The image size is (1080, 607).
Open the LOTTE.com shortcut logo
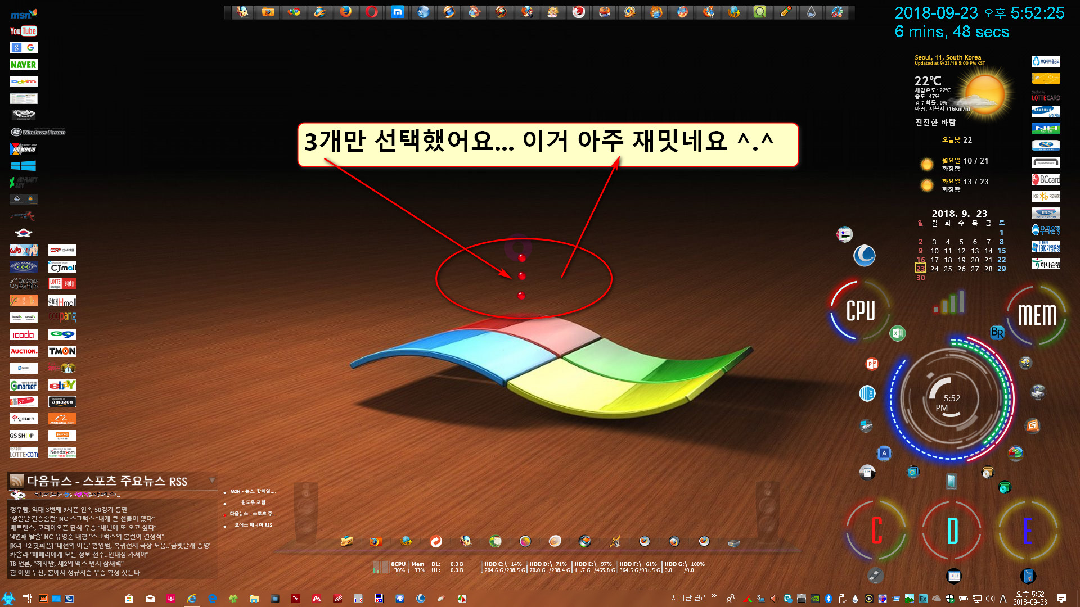(23, 452)
